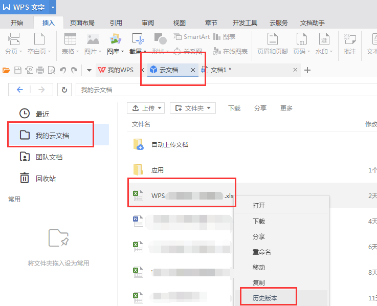Insert a shape icon
The width and height of the screenshot is (377, 306).
point(161,39)
